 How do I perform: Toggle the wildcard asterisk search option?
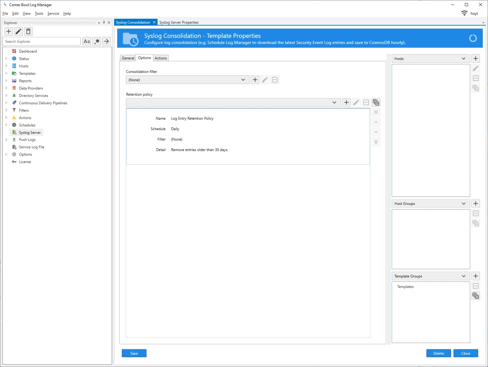(x=97, y=41)
